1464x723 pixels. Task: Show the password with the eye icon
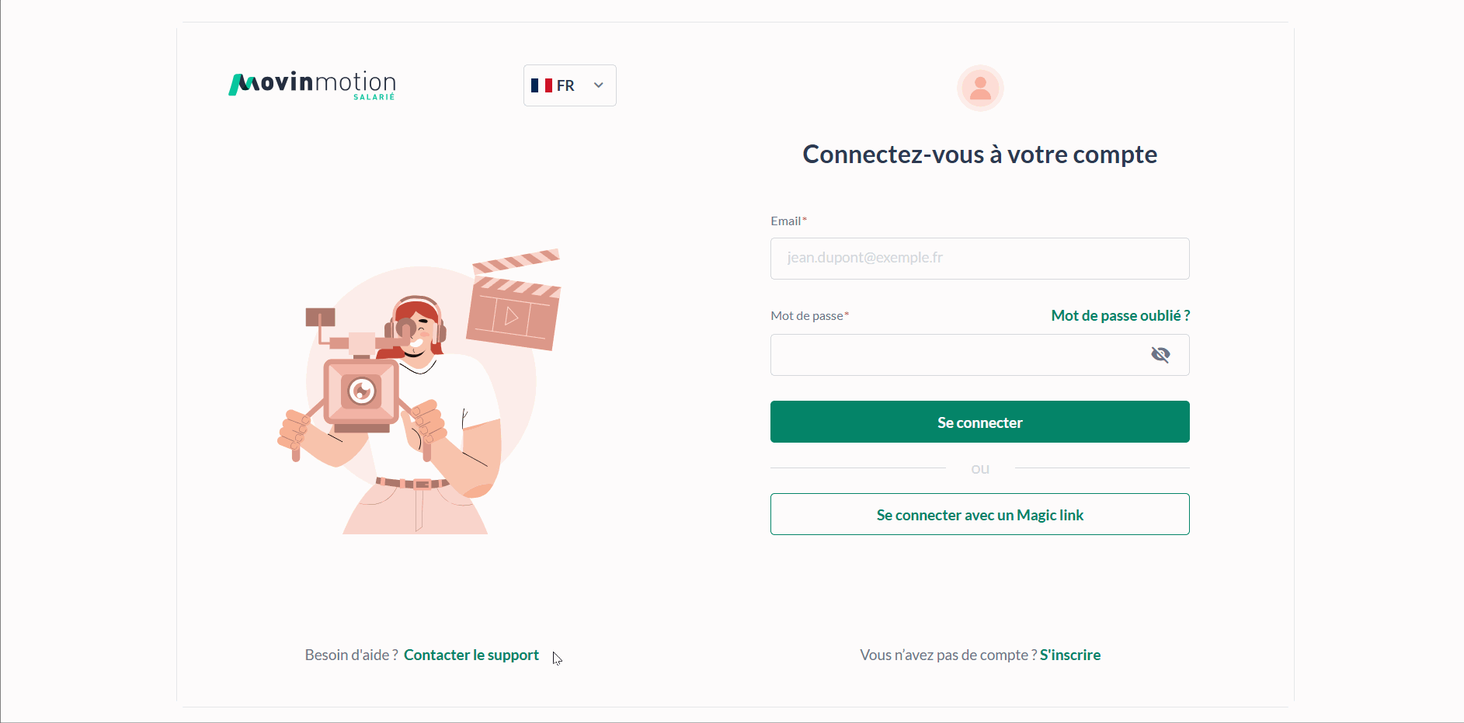[x=1160, y=355]
